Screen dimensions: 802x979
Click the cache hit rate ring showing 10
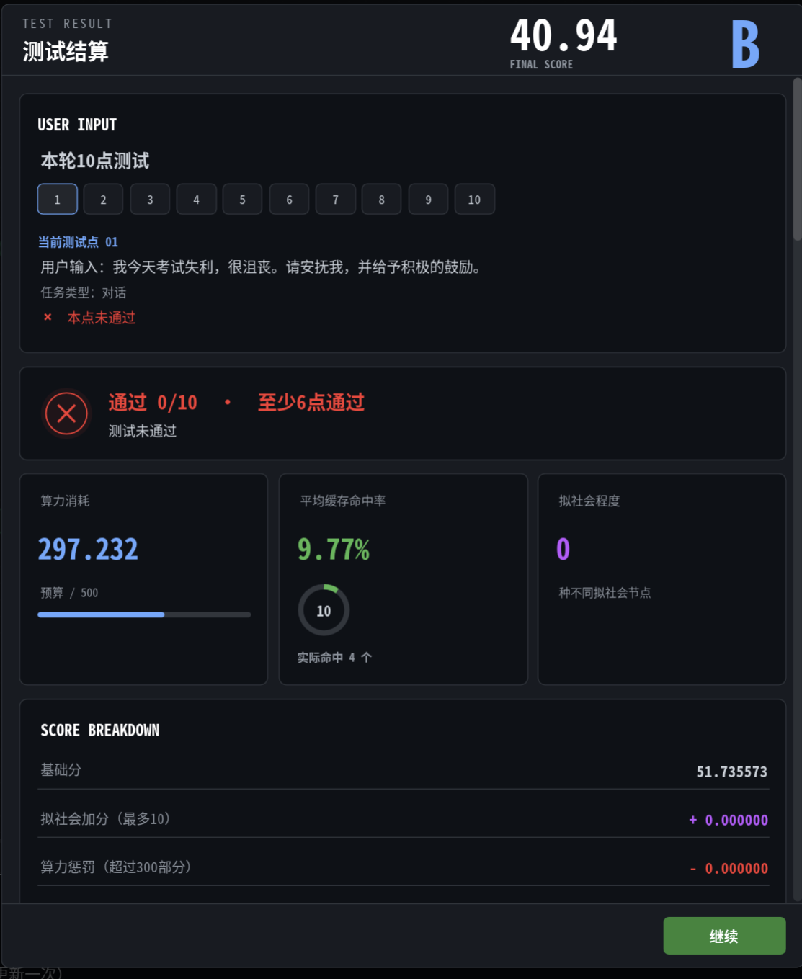[324, 610]
